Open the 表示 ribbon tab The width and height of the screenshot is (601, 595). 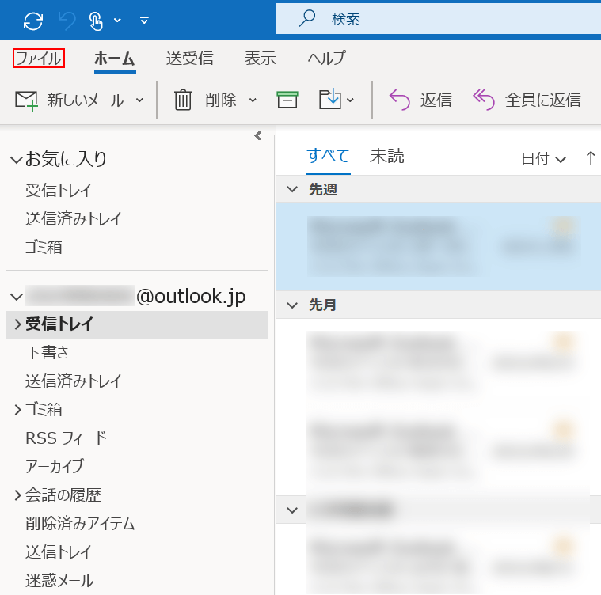pos(261,59)
